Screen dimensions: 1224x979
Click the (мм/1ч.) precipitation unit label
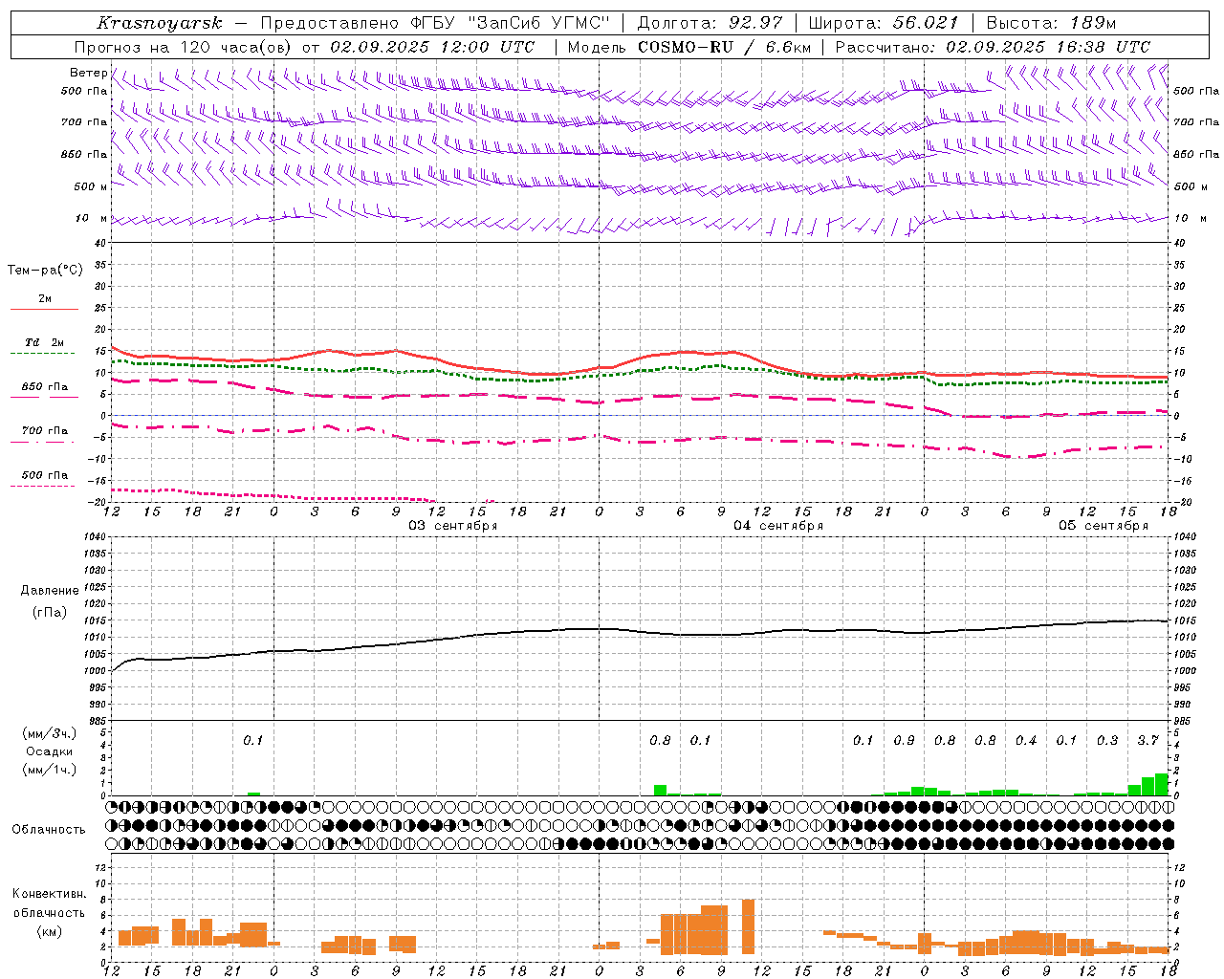coord(49,770)
